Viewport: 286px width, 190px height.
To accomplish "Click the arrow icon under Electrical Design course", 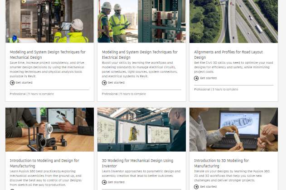I will [104, 83].
